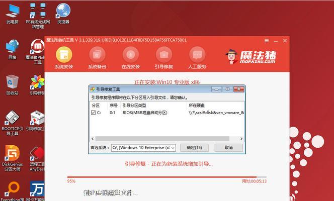This screenshot has width=334, height=201.
Task: Click the left arrow of horizontal scrollbar
Action: pyautogui.click(x=93, y=139)
